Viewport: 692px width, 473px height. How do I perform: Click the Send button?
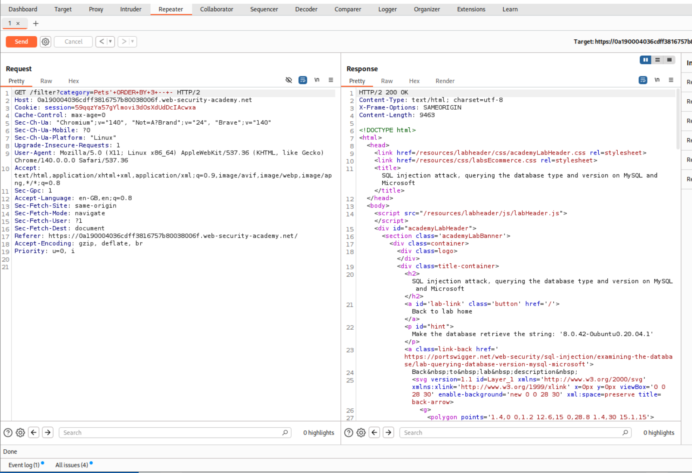(x=21, y=41)
